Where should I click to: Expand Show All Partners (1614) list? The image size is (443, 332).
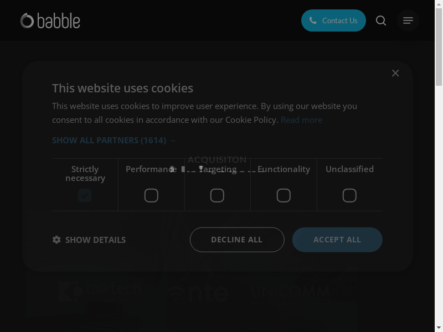(x=114, y=141)
